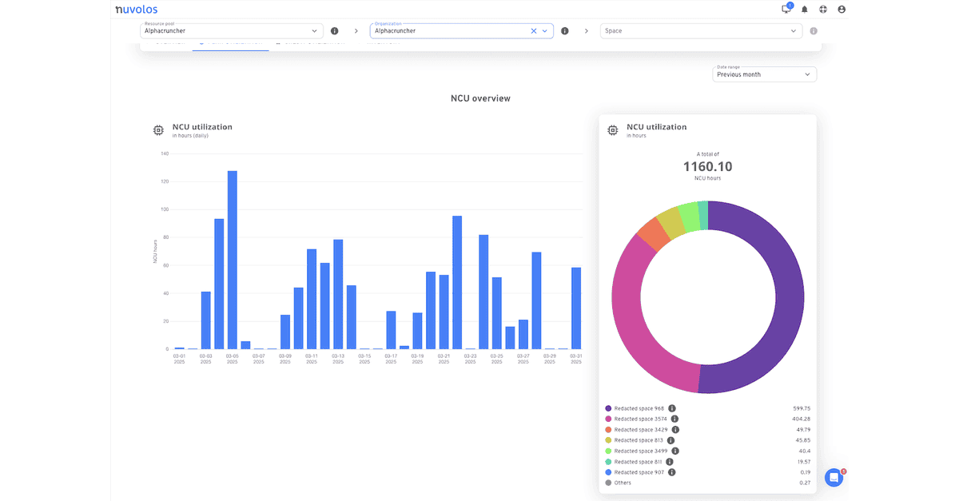Viewport: 959px width, 501px height.
Task: Click the 1160.10 total NCU hours figure
Action: coord(707,167)
